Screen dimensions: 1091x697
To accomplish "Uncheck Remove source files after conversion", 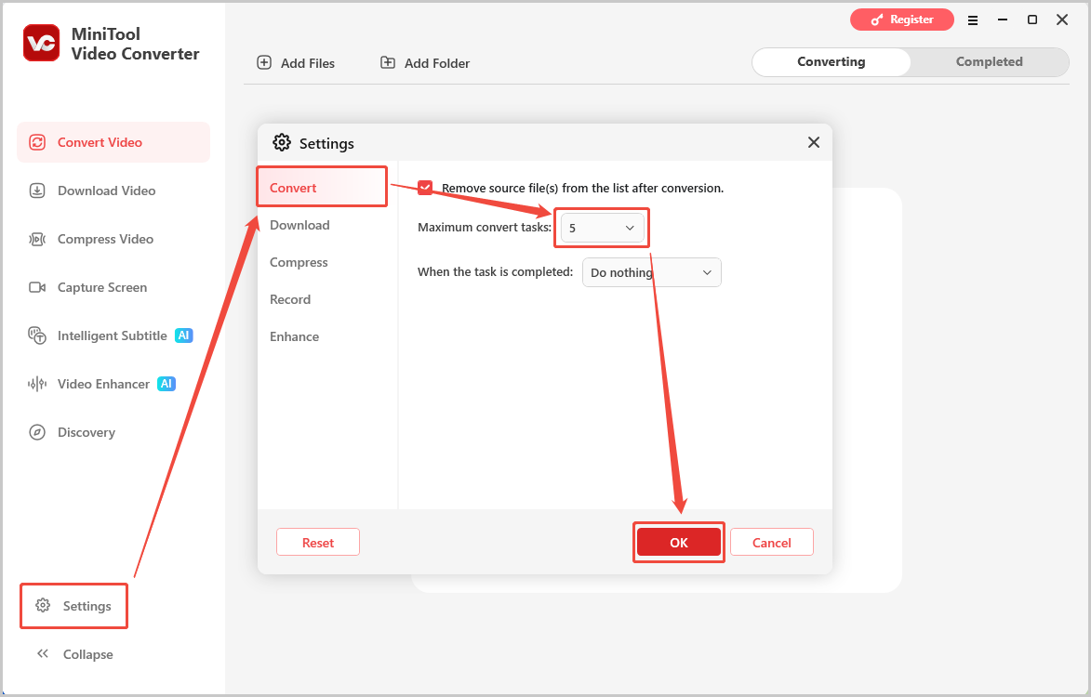I will pyautogui.click(x=425, y=188).
